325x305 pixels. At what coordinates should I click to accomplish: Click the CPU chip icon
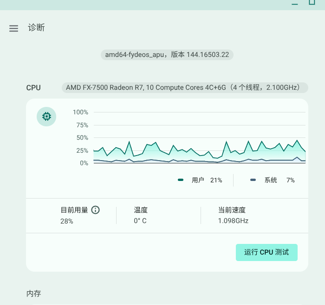(46, 117)
